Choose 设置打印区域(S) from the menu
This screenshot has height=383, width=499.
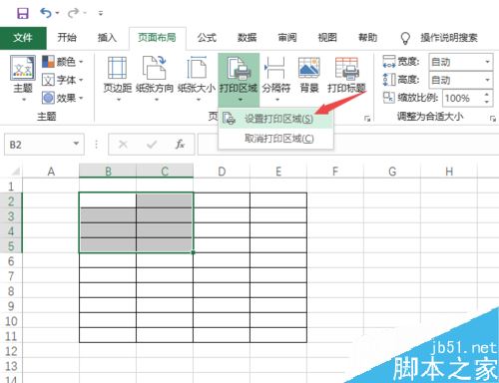[x=276, y=119]
